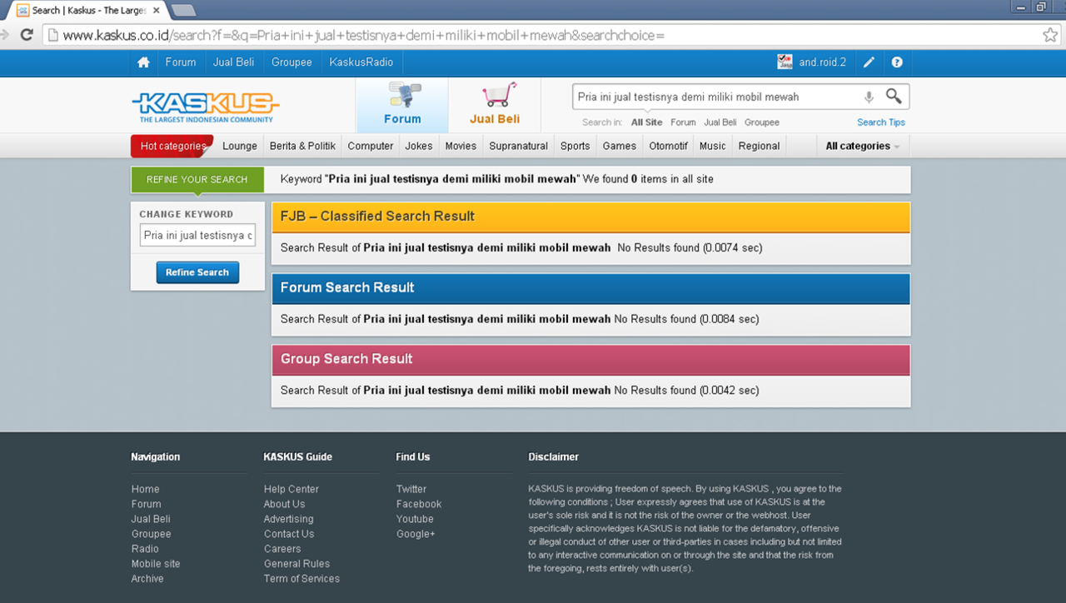
Task: Open About Us footer link
Action: [x=285, y=505]
